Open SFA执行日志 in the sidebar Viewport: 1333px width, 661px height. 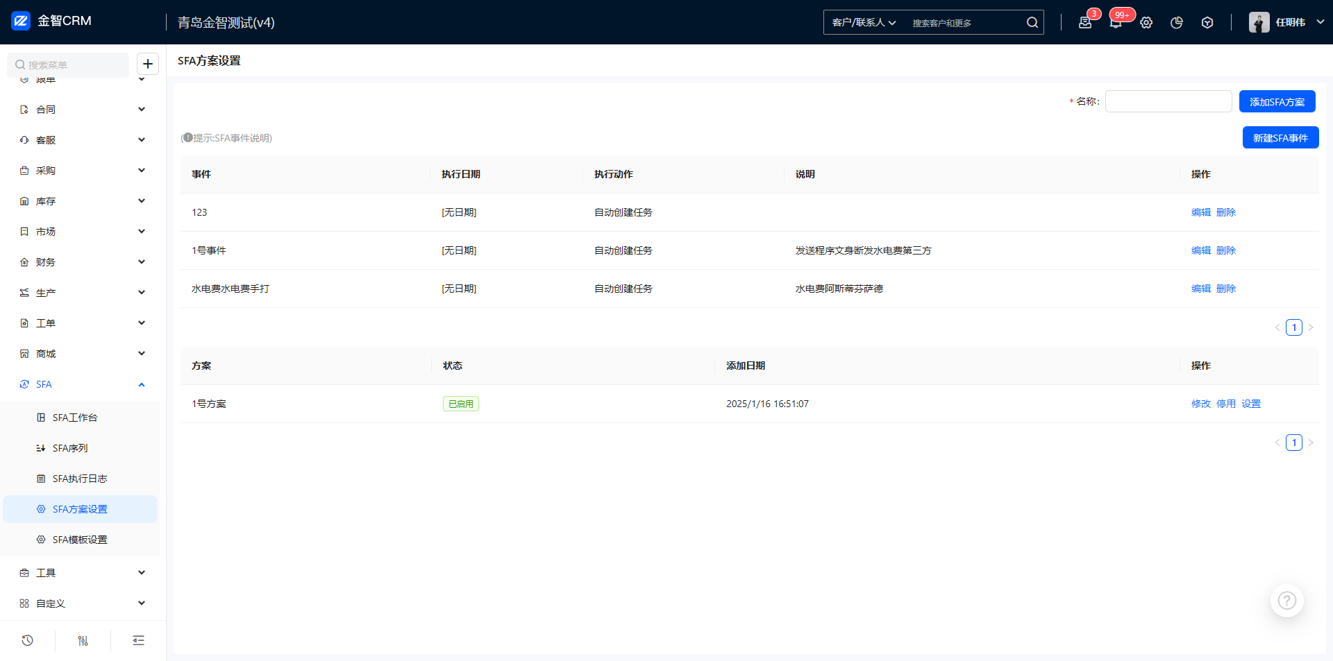pyautogui.click(x=81, y=479)
